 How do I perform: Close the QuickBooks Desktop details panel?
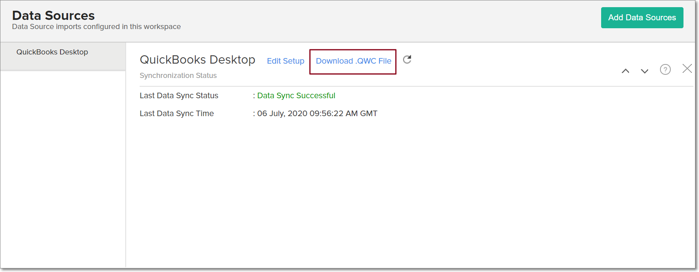click(x=687, y=68)
